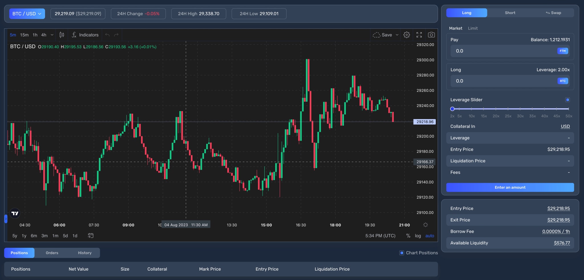Click the Enter an amount button
This screenshot has height=280, width=584.
click(x=510, y=187)
